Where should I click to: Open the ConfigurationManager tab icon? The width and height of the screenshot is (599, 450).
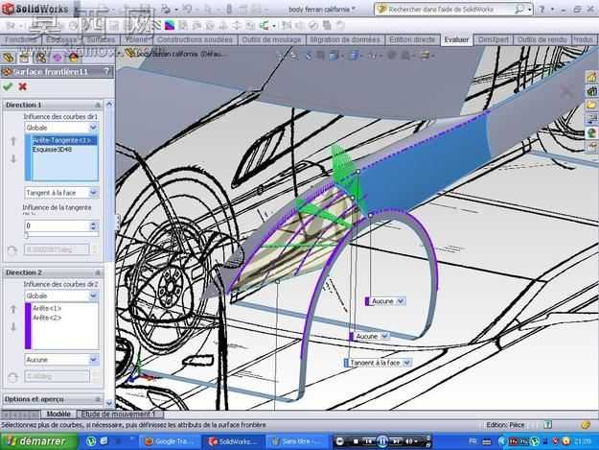(x=41, y=58)
